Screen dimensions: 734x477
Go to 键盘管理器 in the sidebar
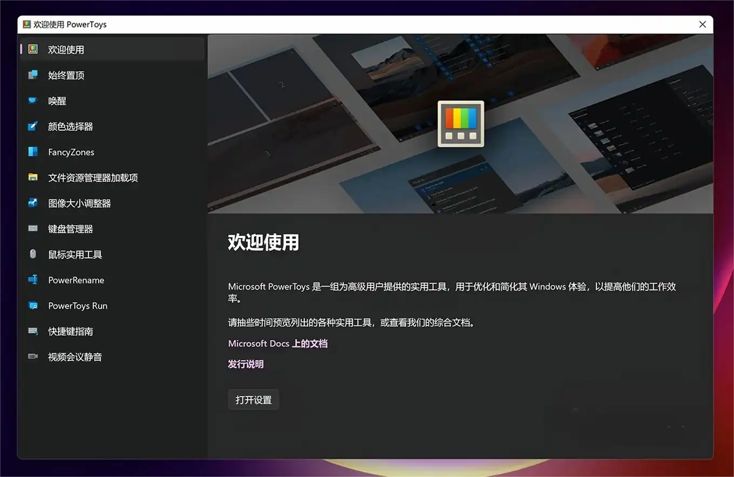(112, 229)
